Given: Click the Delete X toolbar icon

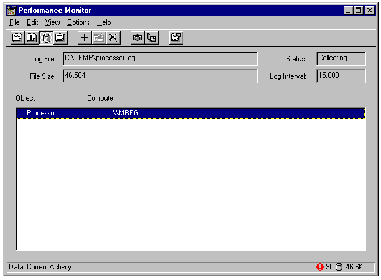Looking at the screenshot, I should [x=113, y=38].
